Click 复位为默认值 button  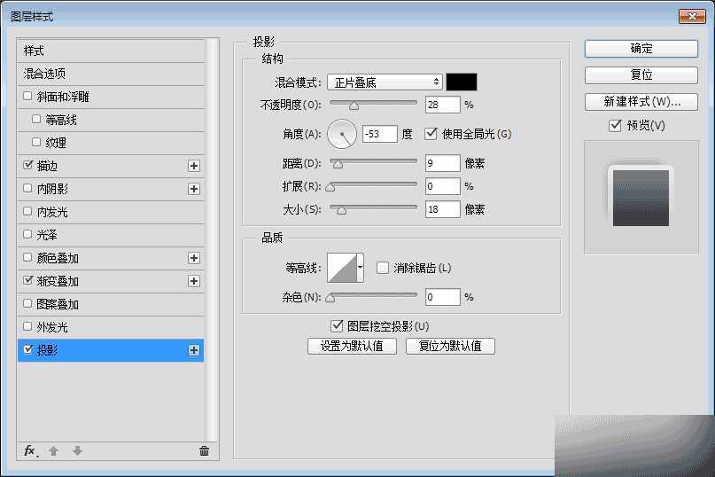tap(450, 346)
